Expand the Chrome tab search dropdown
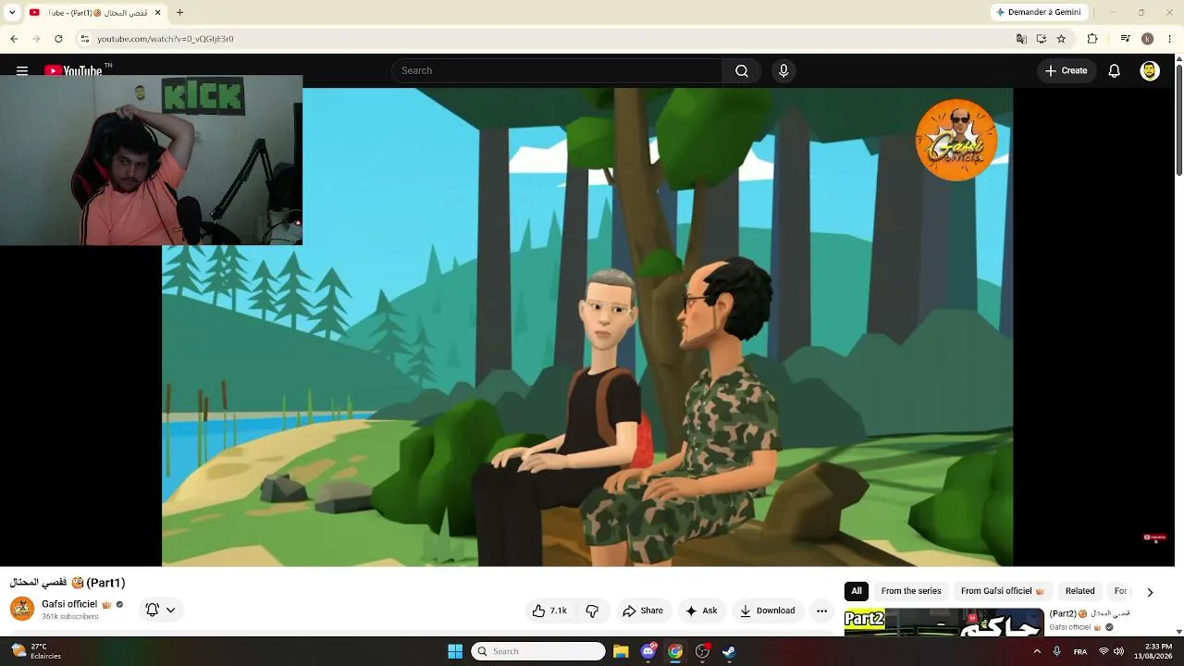 coord(12,12)
